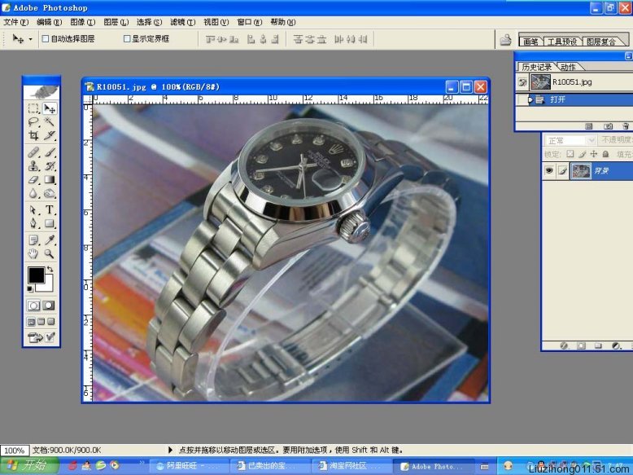The width and height of the screenshot is (633, 475).
Task: Click the 开始 Start button
Action: click(29, 465)
